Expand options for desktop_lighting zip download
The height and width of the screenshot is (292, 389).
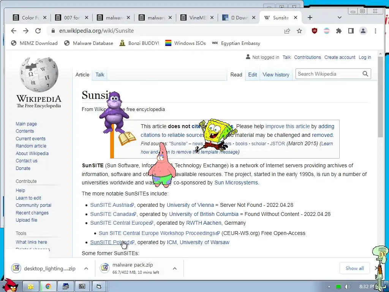[86, 268]
